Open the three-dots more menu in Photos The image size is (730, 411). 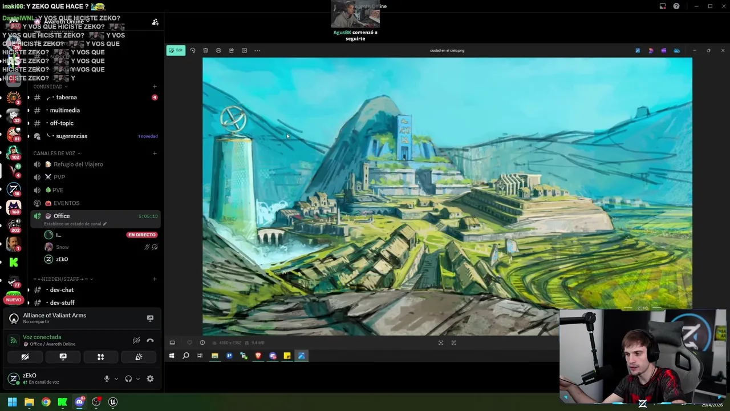coord(257,50)
